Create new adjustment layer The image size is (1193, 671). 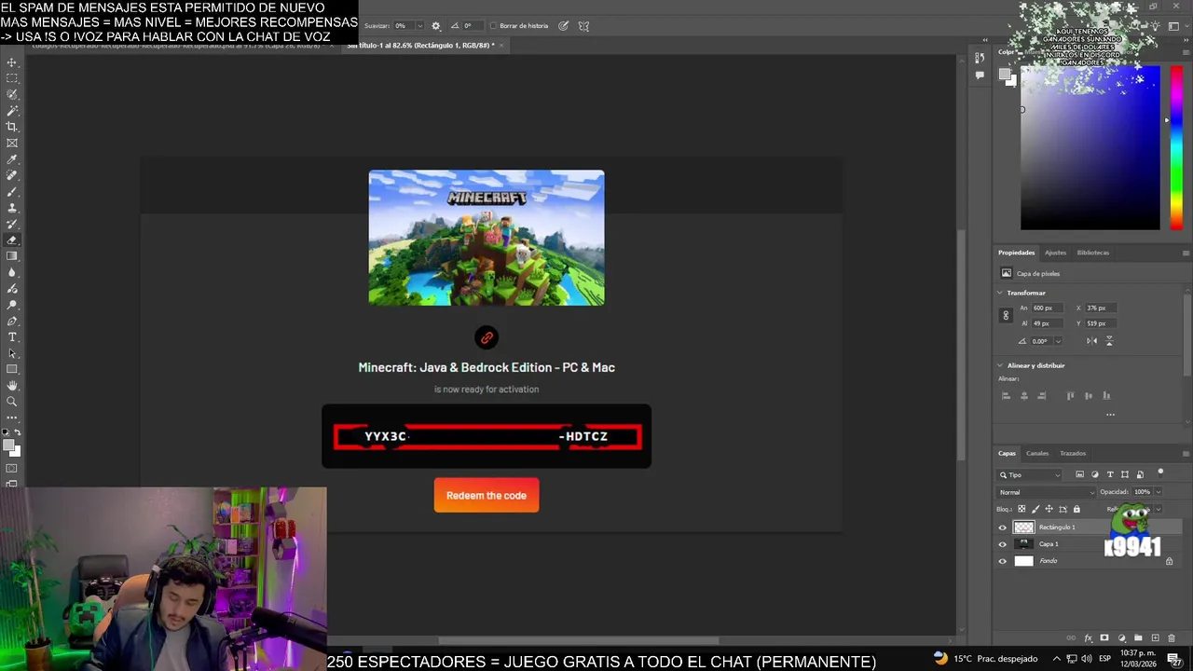[1121, 638]
